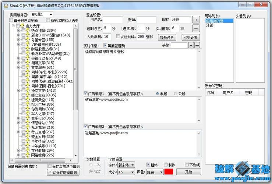The height and width of the screenshot is (184, 272).
Task: Click the house icon of 缘份天空(415)
Action: 28,100
